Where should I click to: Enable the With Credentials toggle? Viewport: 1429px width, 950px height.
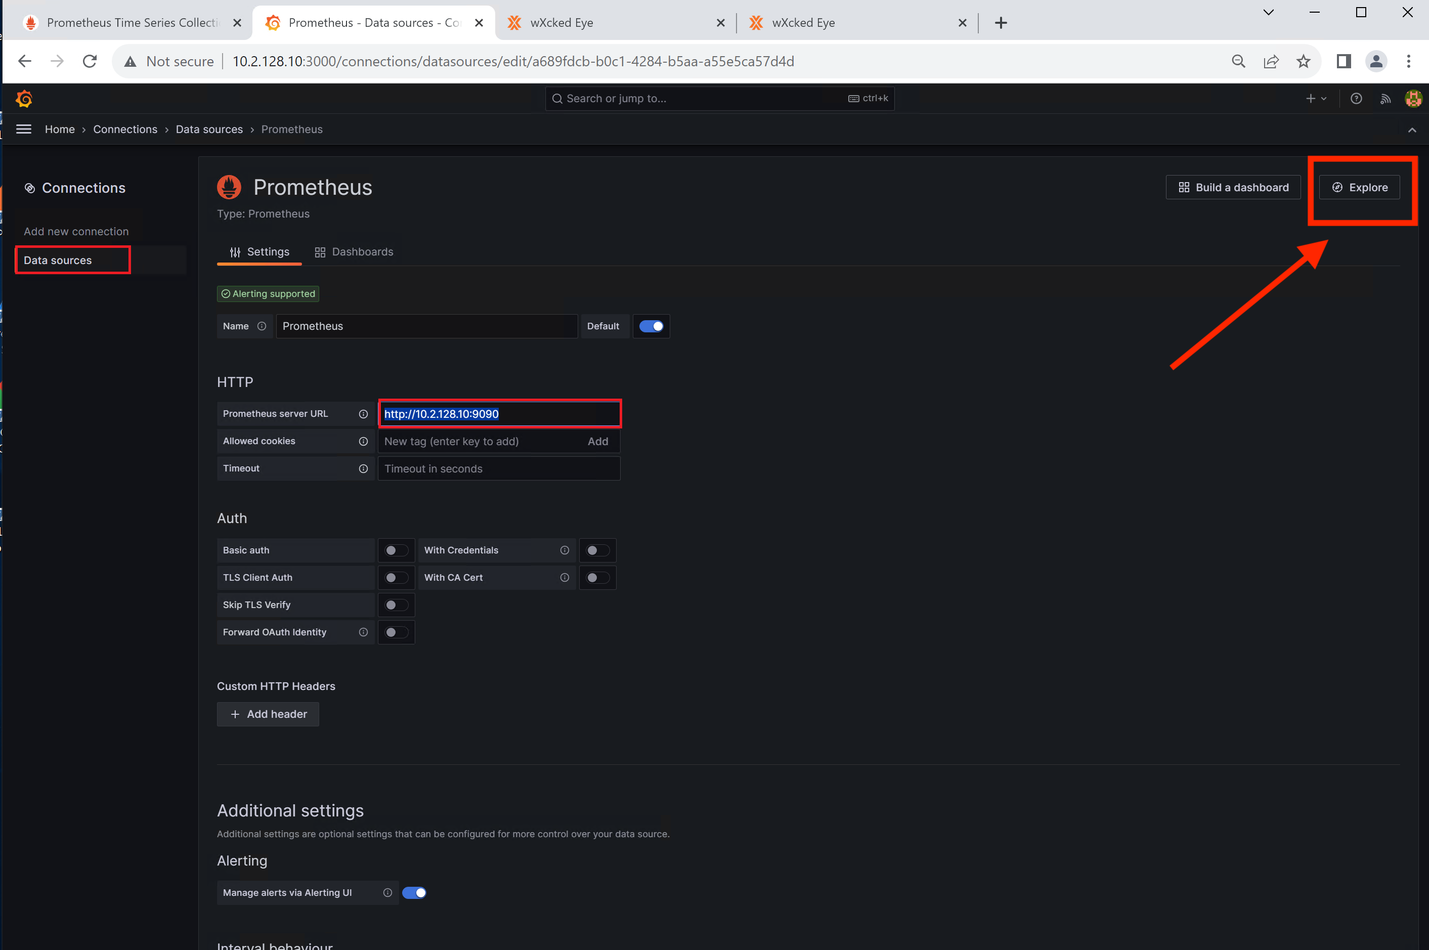pyautogui.click(x=597, y=550)
